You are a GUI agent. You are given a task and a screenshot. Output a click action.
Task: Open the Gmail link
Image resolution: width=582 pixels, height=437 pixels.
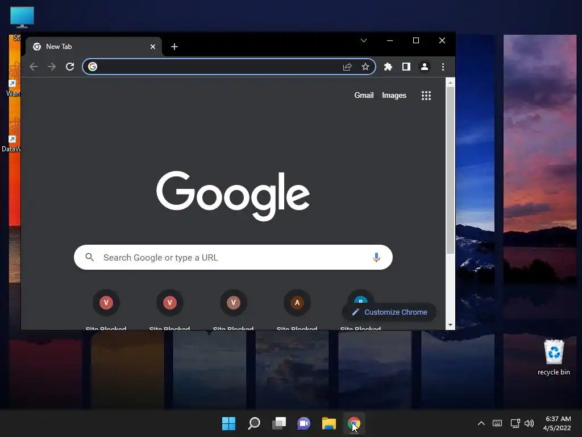[364, 96]
